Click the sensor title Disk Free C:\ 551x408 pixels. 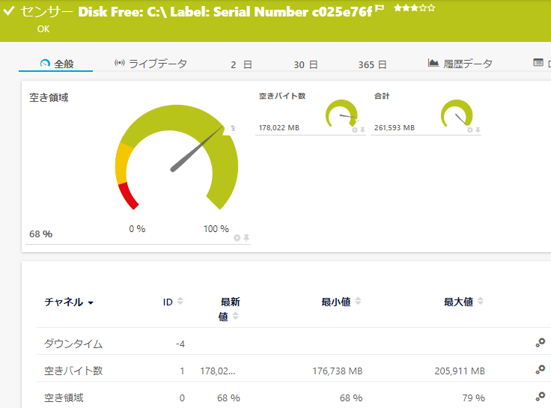(x=225, y=11)
